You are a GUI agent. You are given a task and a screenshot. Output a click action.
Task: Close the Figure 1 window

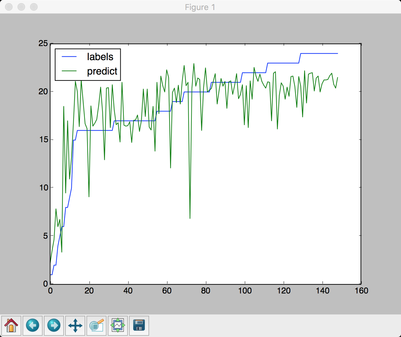pyautogui.click(x=9, y=7)
